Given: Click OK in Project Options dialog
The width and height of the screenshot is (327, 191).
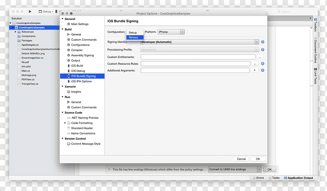Looking at the screenshot, I should [x=258, y=159].
